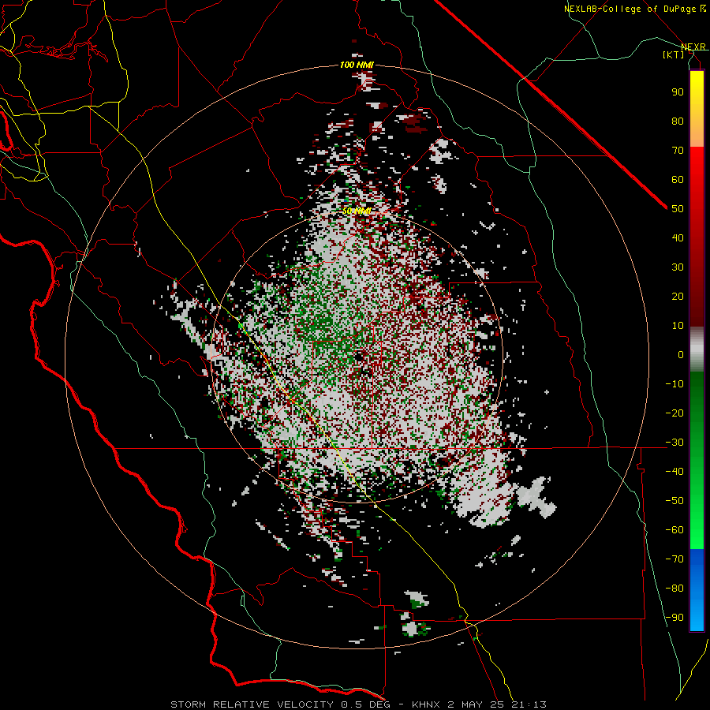710x710 pixels.
Task: Click the 80 value on the velocity scale
Action: [x=678, y=121]
